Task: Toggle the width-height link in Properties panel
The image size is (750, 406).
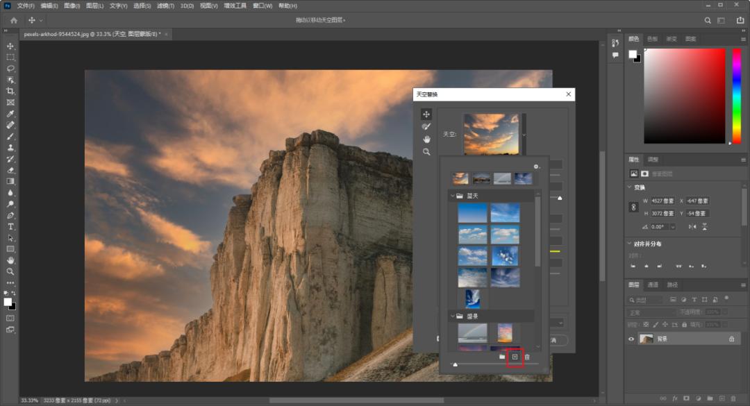Action: pyautogui.click(x=633, y=207)
